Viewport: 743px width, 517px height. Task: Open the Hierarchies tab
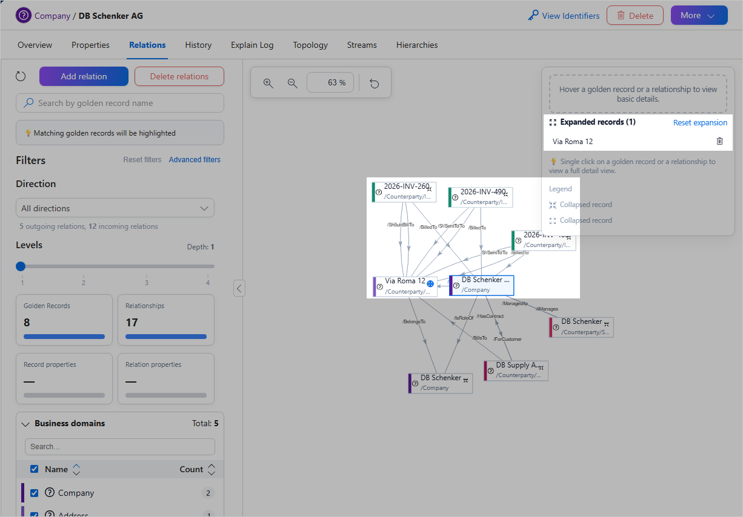click(x=417, y=45)
